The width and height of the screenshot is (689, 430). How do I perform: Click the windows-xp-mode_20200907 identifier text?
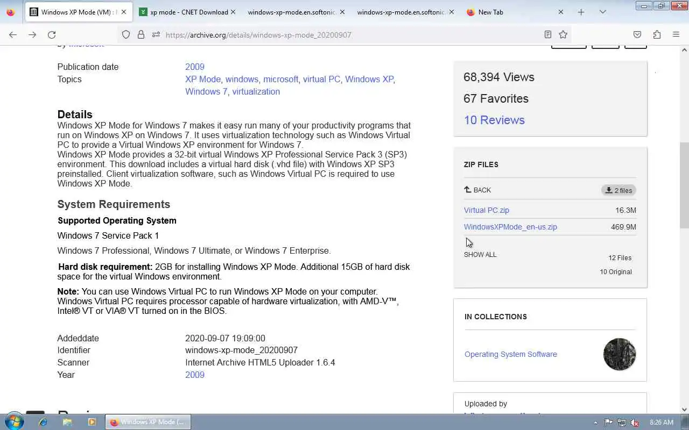[x=241, y=350]
